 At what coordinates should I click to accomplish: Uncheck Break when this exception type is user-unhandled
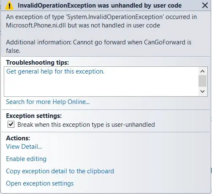tap(11, 124)
